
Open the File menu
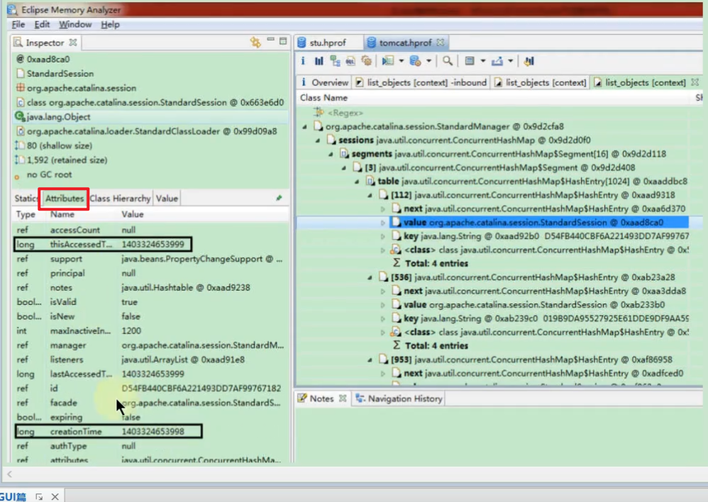18,24
